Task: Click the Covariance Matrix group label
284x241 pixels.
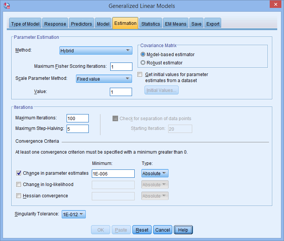Action: click(158, 45)
